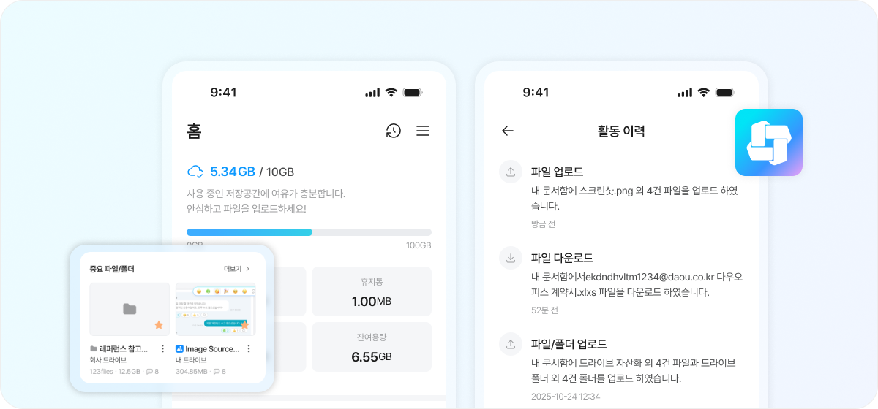Open the 레퍼런스 참고 folder thumbnail
This screenshot has height=409, width=878.
[130, 309]
